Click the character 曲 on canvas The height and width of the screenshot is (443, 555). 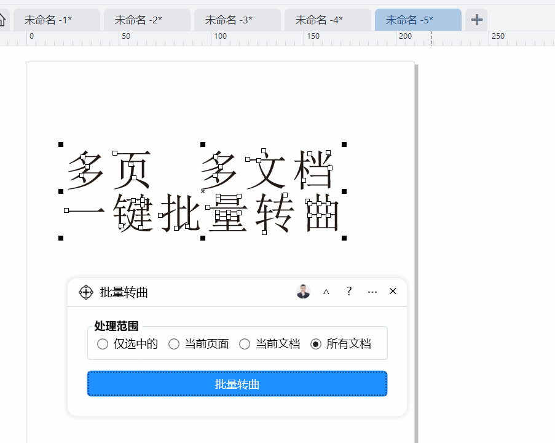click(x=321, y=214)
